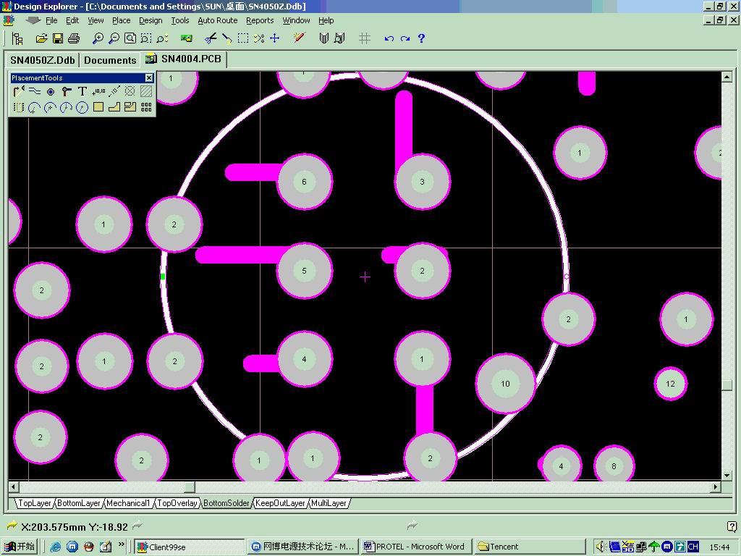Select the Place Pad tool in PlacementTools
Image resolution: width=741 pixels, height=556 pixels.
coord(51,92)
